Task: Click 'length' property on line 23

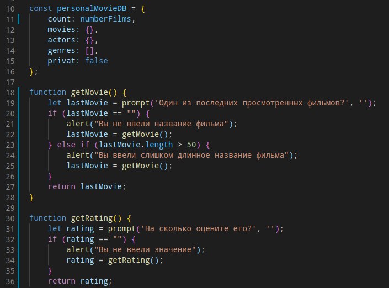Action: click(159, 145)
